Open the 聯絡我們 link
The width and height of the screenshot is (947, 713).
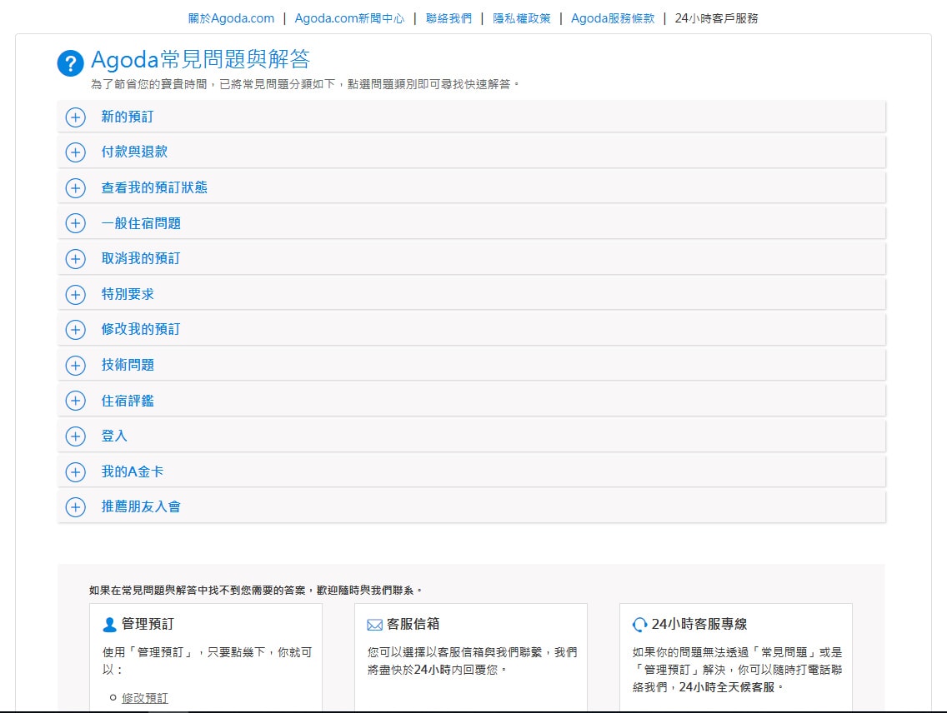pos(448,18)
